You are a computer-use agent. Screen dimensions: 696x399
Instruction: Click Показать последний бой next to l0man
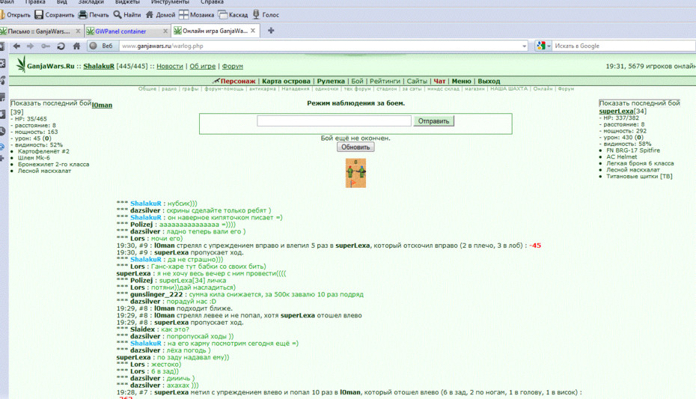(51, 103)
